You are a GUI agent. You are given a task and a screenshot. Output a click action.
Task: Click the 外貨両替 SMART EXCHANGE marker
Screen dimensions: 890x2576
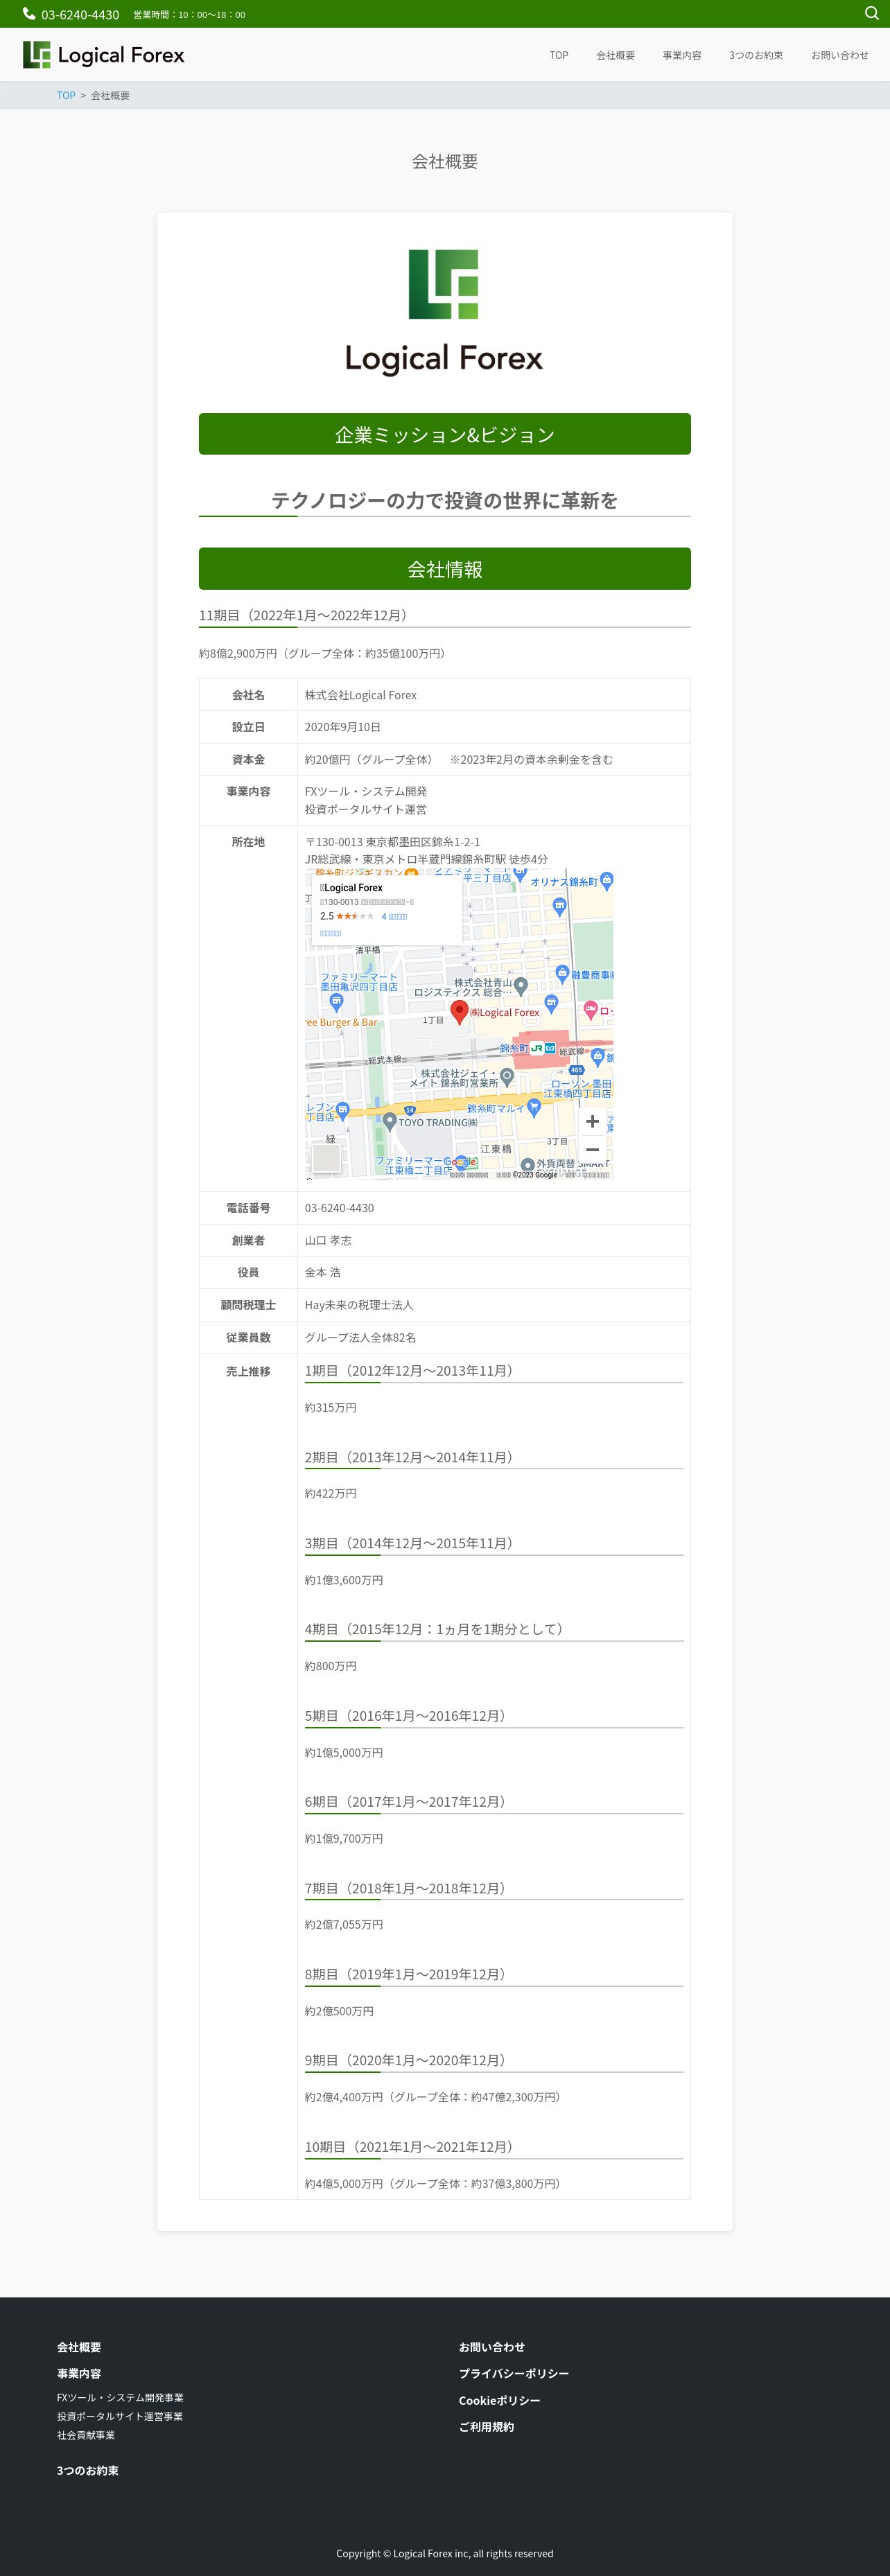527,1165
